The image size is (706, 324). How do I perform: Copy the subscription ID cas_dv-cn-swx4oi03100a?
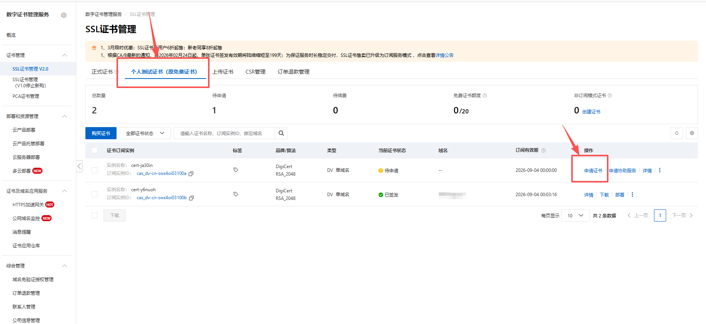click(191, 174)
